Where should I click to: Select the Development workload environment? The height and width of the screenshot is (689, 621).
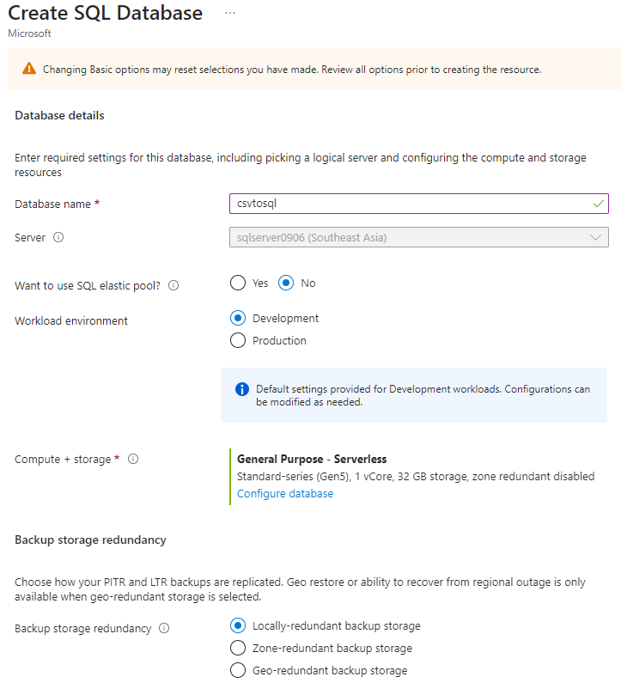pos(237,318)
